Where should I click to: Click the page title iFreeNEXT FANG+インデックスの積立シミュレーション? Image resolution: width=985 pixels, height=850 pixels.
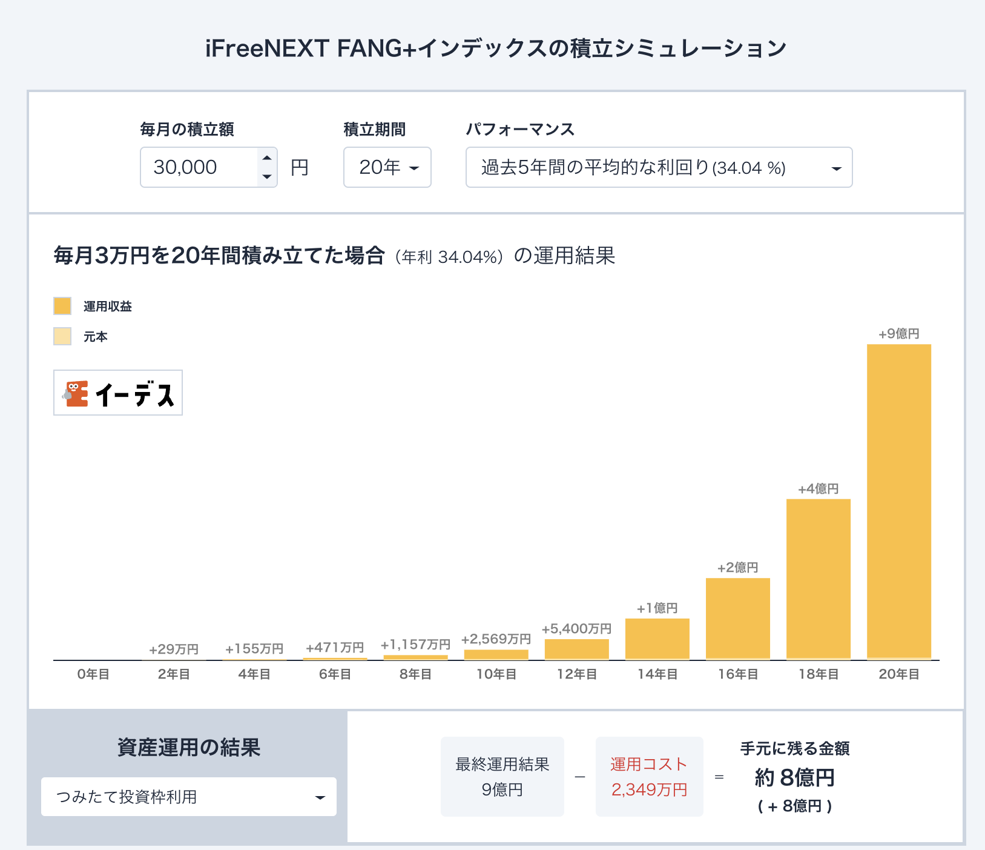tap(496, 48)
